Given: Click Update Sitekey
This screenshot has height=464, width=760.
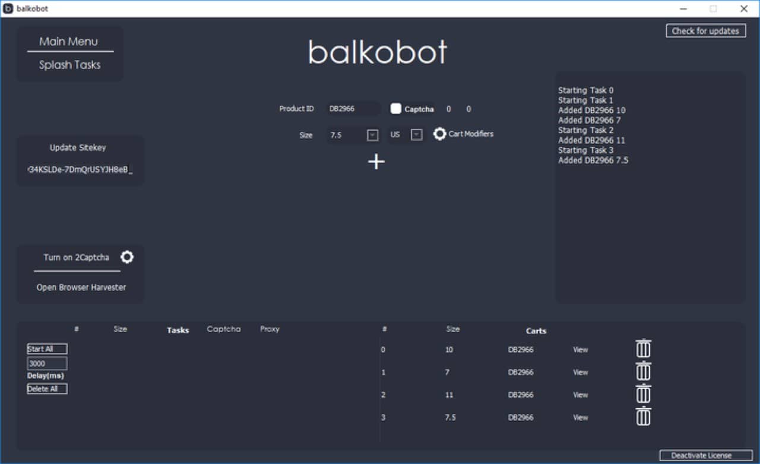Looking at the screenshot, I should (x=78, y=147).
